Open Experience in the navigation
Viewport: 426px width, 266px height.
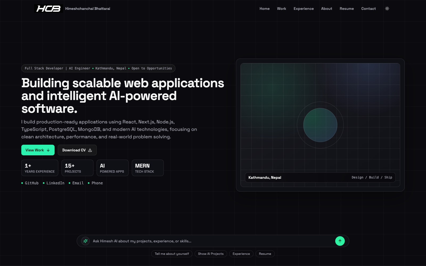coord(304,9)
